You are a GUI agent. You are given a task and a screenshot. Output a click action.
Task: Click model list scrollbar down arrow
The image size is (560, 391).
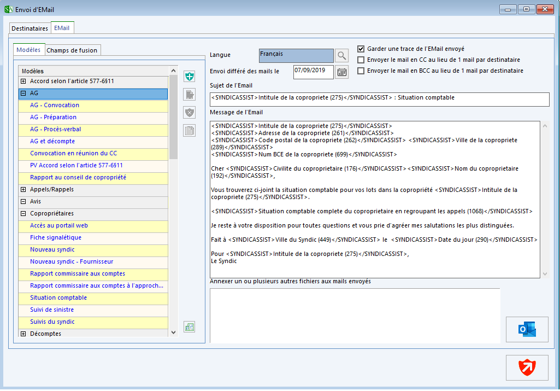174,332
